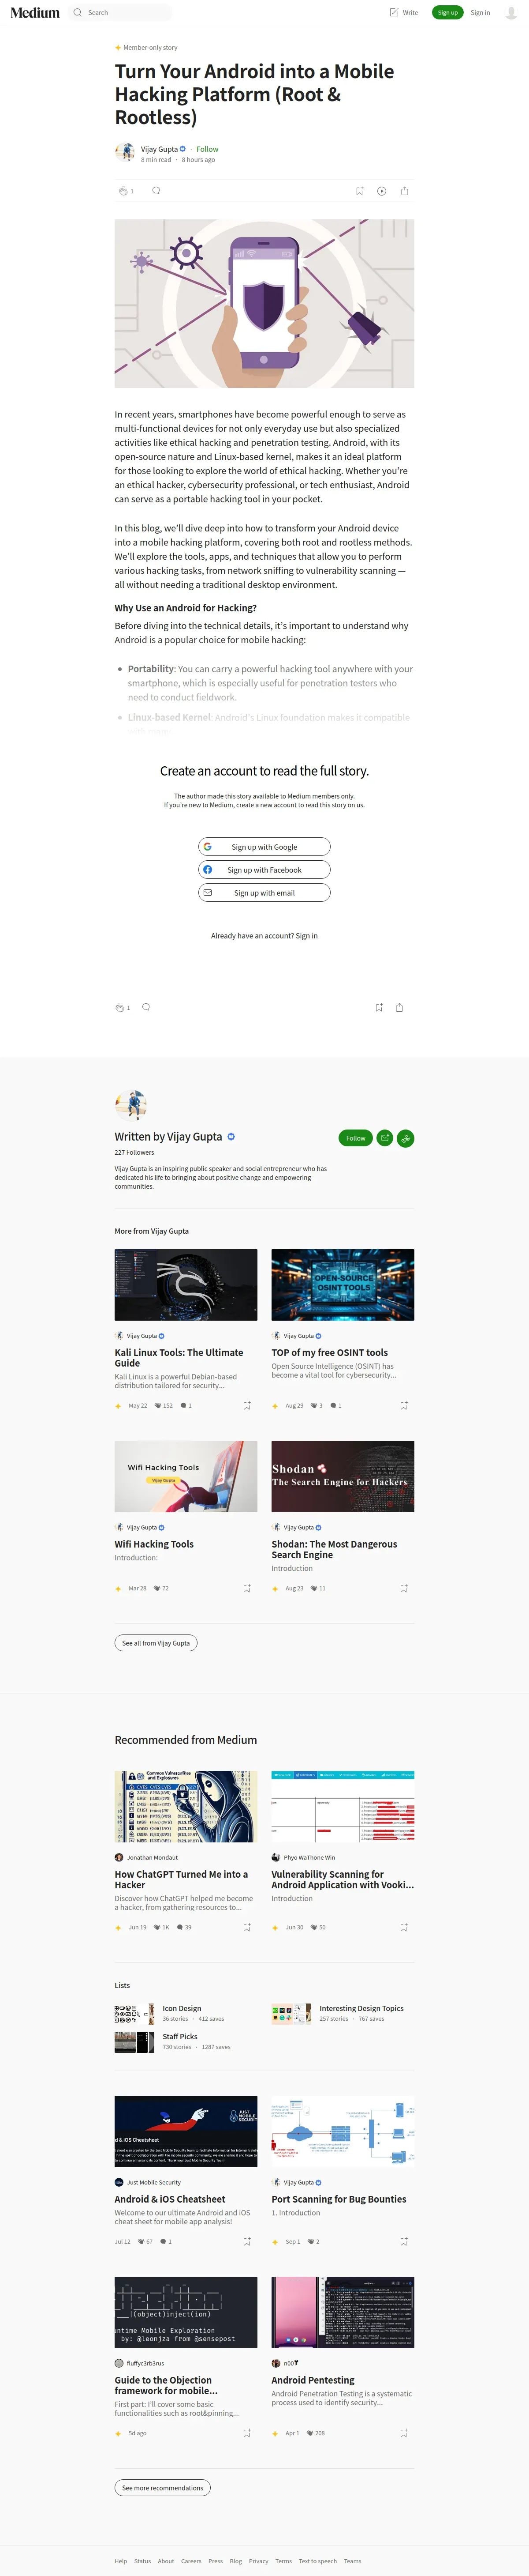Open the Vulnerability Scanning for Android Application article
Viewport: 529px width, 2576px height.
[343, 1880]
